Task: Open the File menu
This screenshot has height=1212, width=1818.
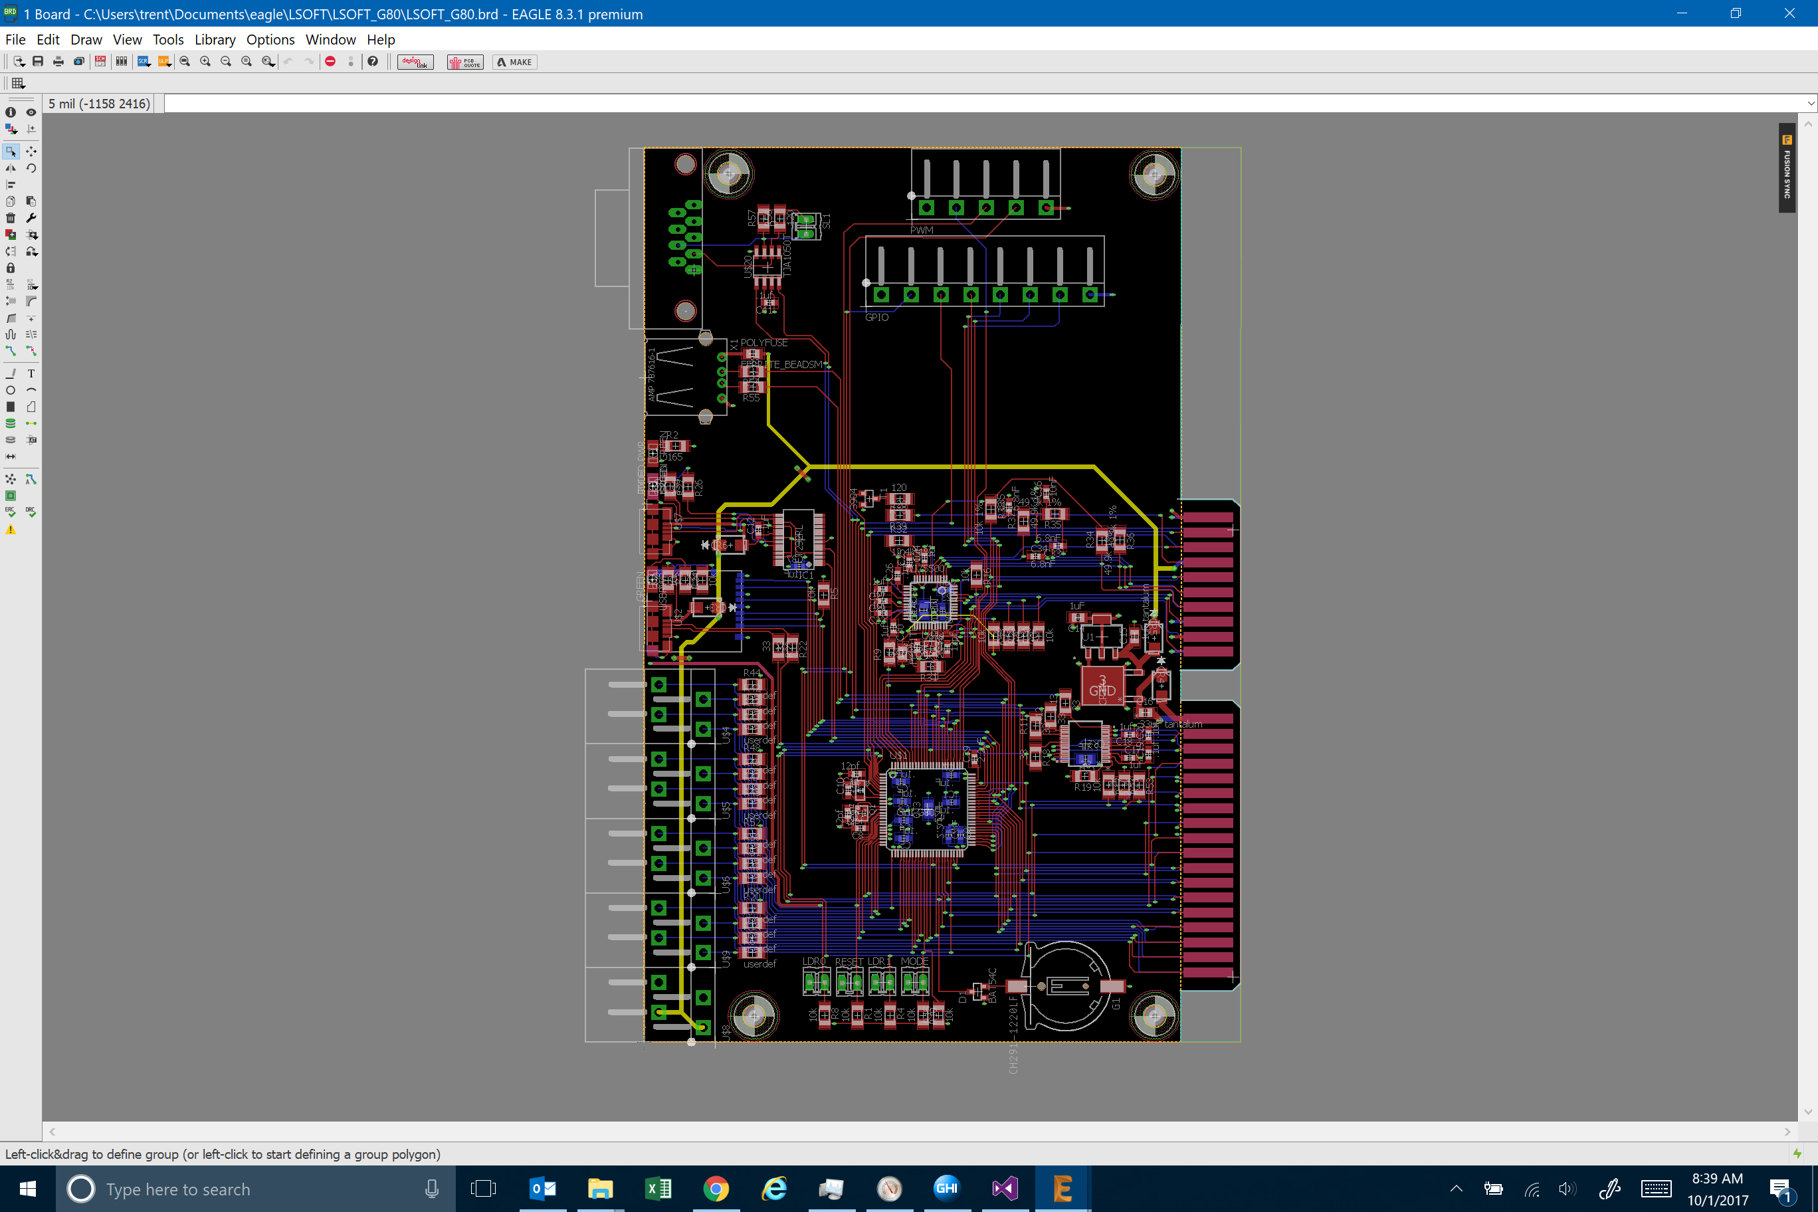Action: pyautogui.click(x=15, y=39)
